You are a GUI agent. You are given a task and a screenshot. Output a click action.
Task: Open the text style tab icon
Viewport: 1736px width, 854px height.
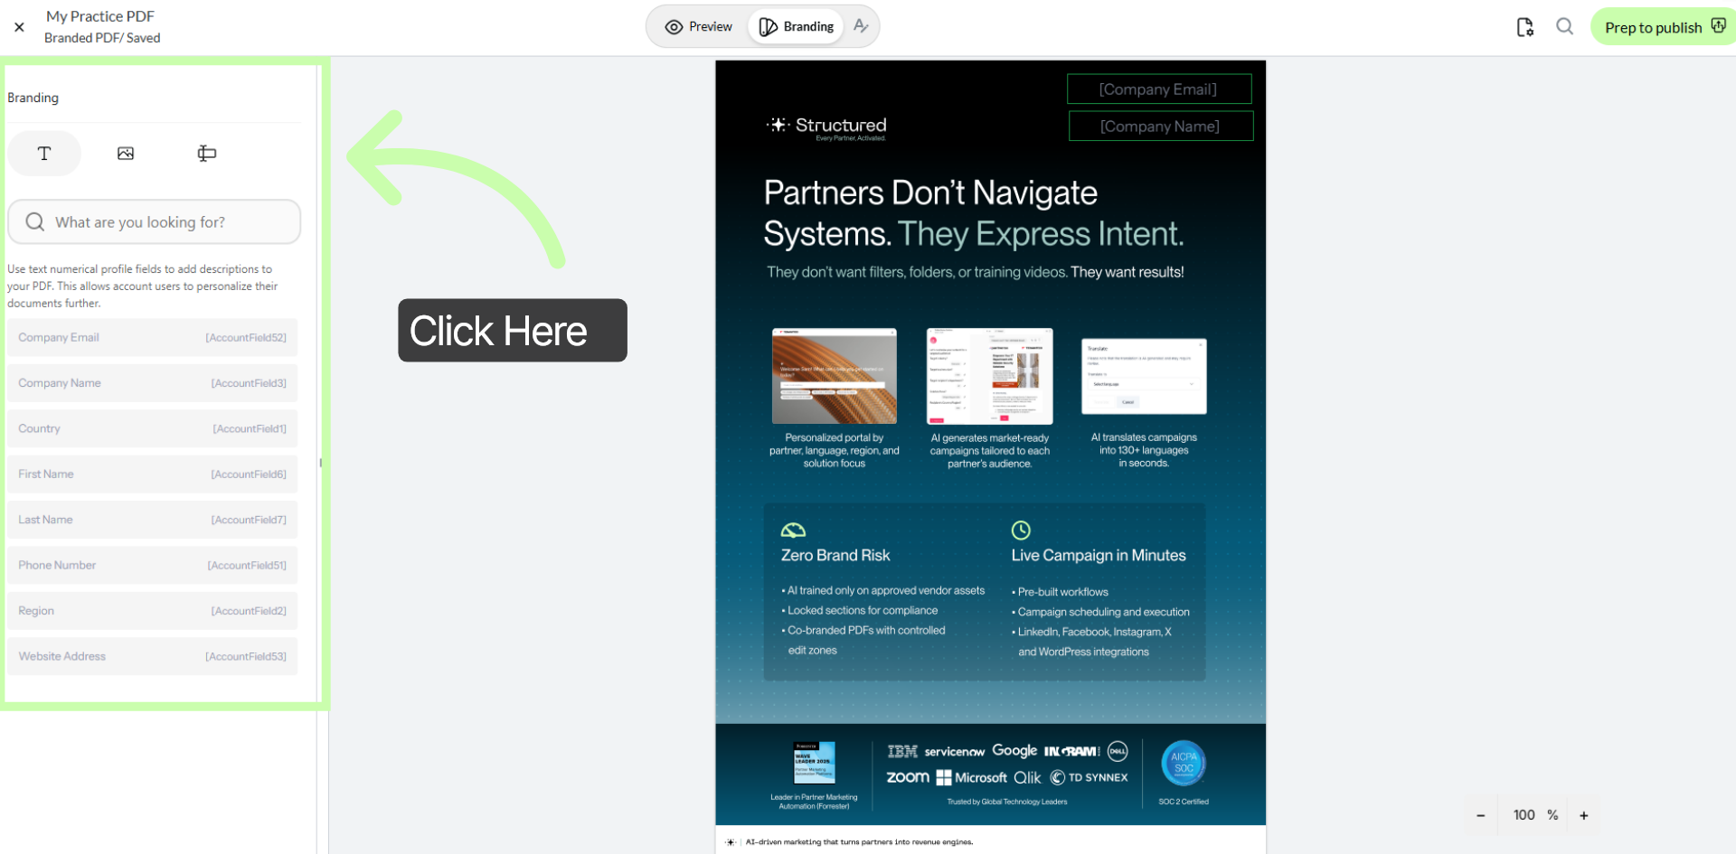point(861,27)
